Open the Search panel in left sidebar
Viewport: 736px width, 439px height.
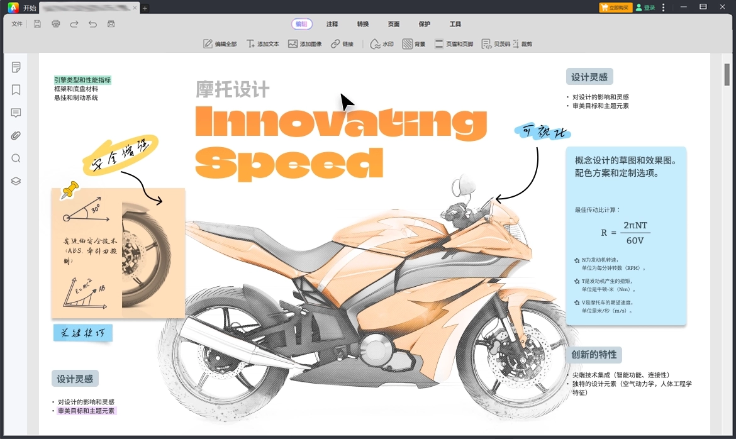pyautogui.click(x=16, y=158)
